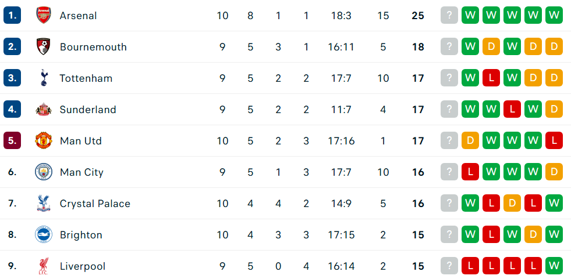Select the Liverpool team name
The height and width of the screenshot is (279, 571).
(x=83, y=266)
